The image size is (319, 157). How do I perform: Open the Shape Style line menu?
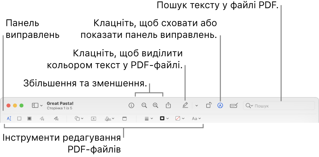click(x=149, y=119)
